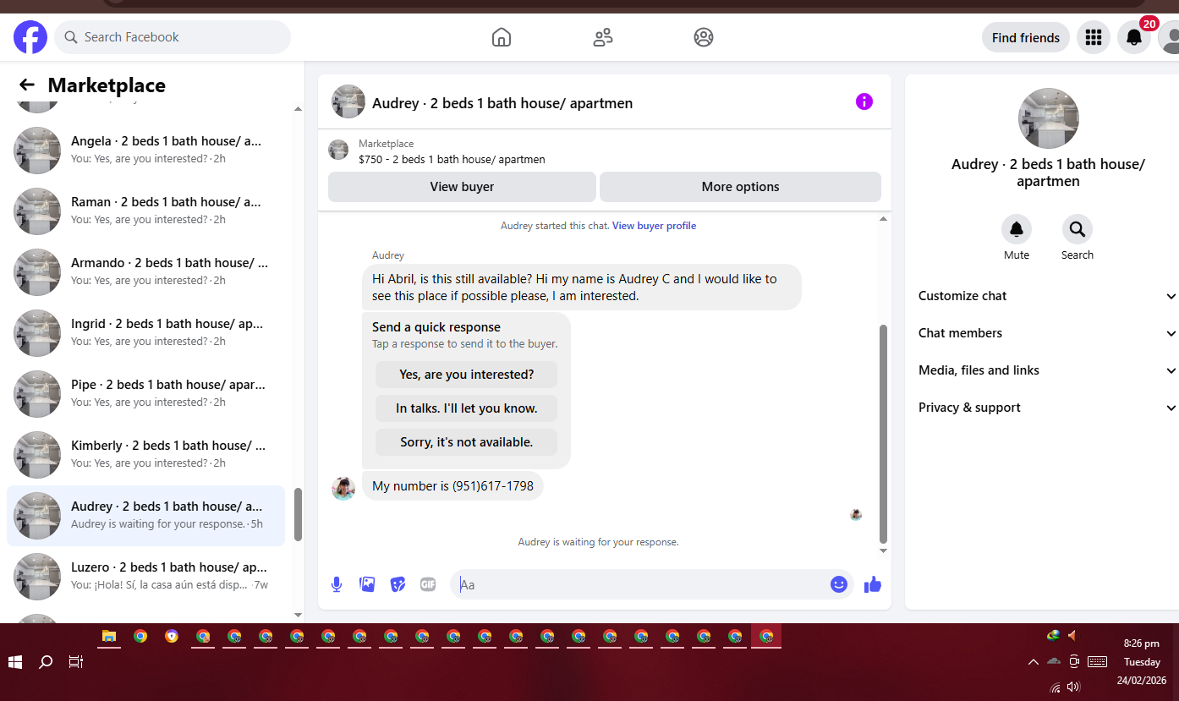Click the taskbar volume speaker icon
1179x701 pixels.
pyautogui.click(x=1073, y=687)
